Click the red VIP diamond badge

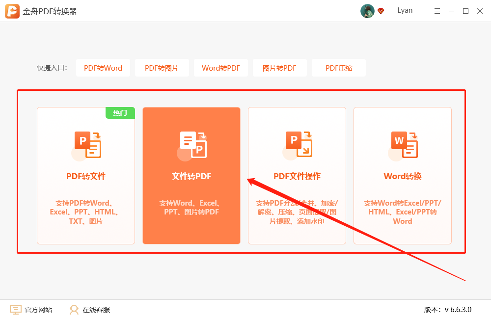(381, 11)
